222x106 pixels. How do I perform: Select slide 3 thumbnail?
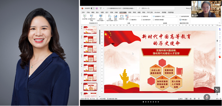pyautogui.click(x=90, y=30)
